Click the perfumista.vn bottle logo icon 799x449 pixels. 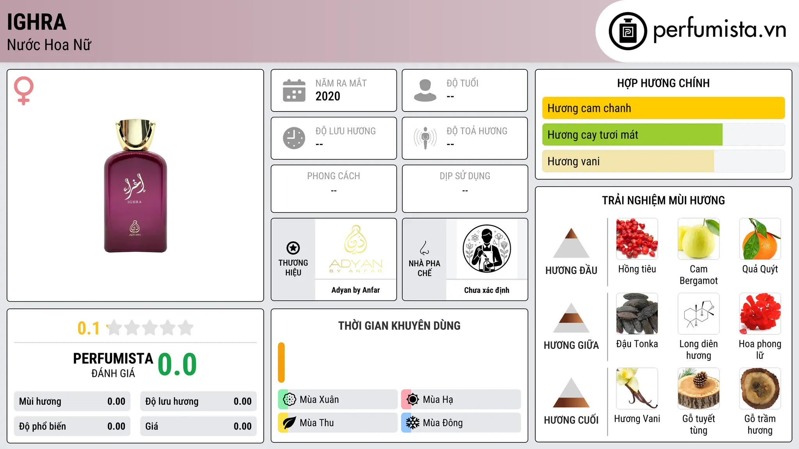click(x=628, y=31)
